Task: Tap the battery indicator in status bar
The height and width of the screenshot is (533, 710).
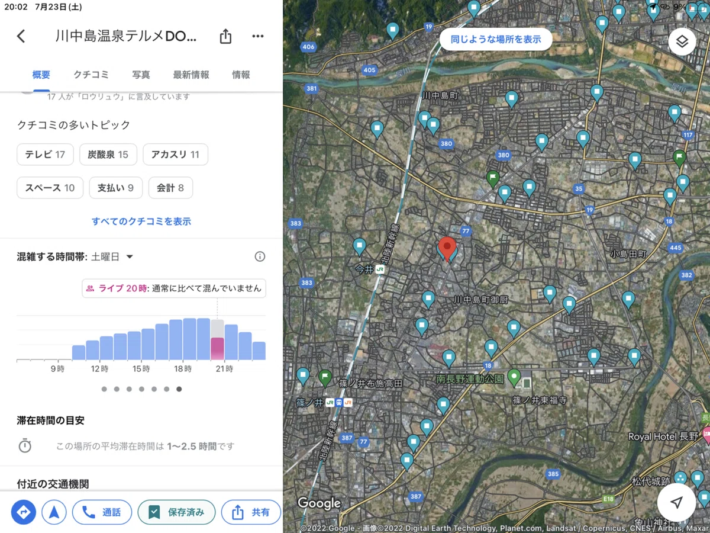Action: (698, 7)
